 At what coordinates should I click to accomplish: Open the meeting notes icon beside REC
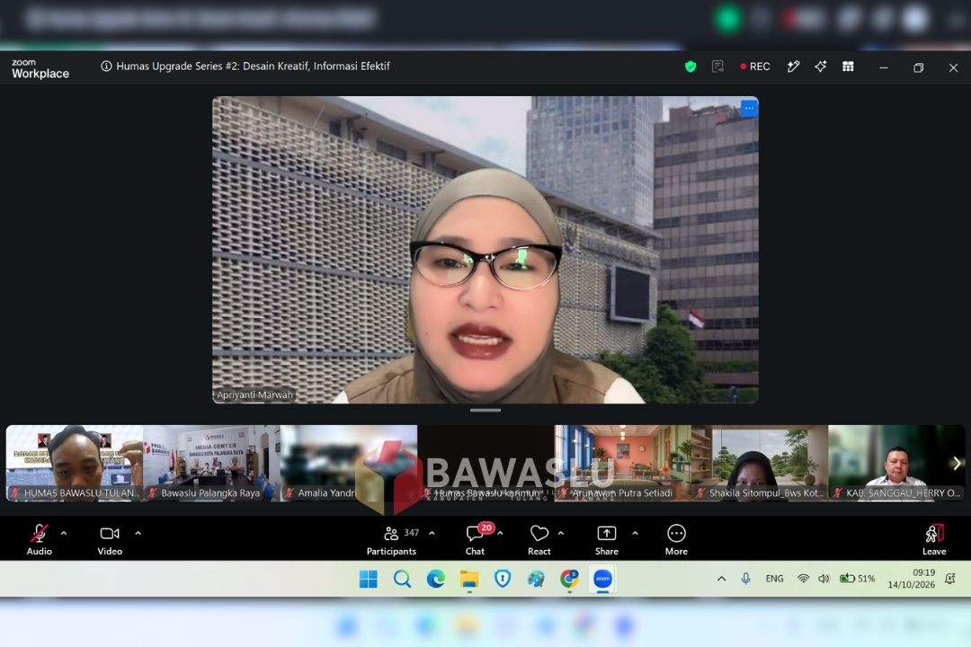coord(717,66)
